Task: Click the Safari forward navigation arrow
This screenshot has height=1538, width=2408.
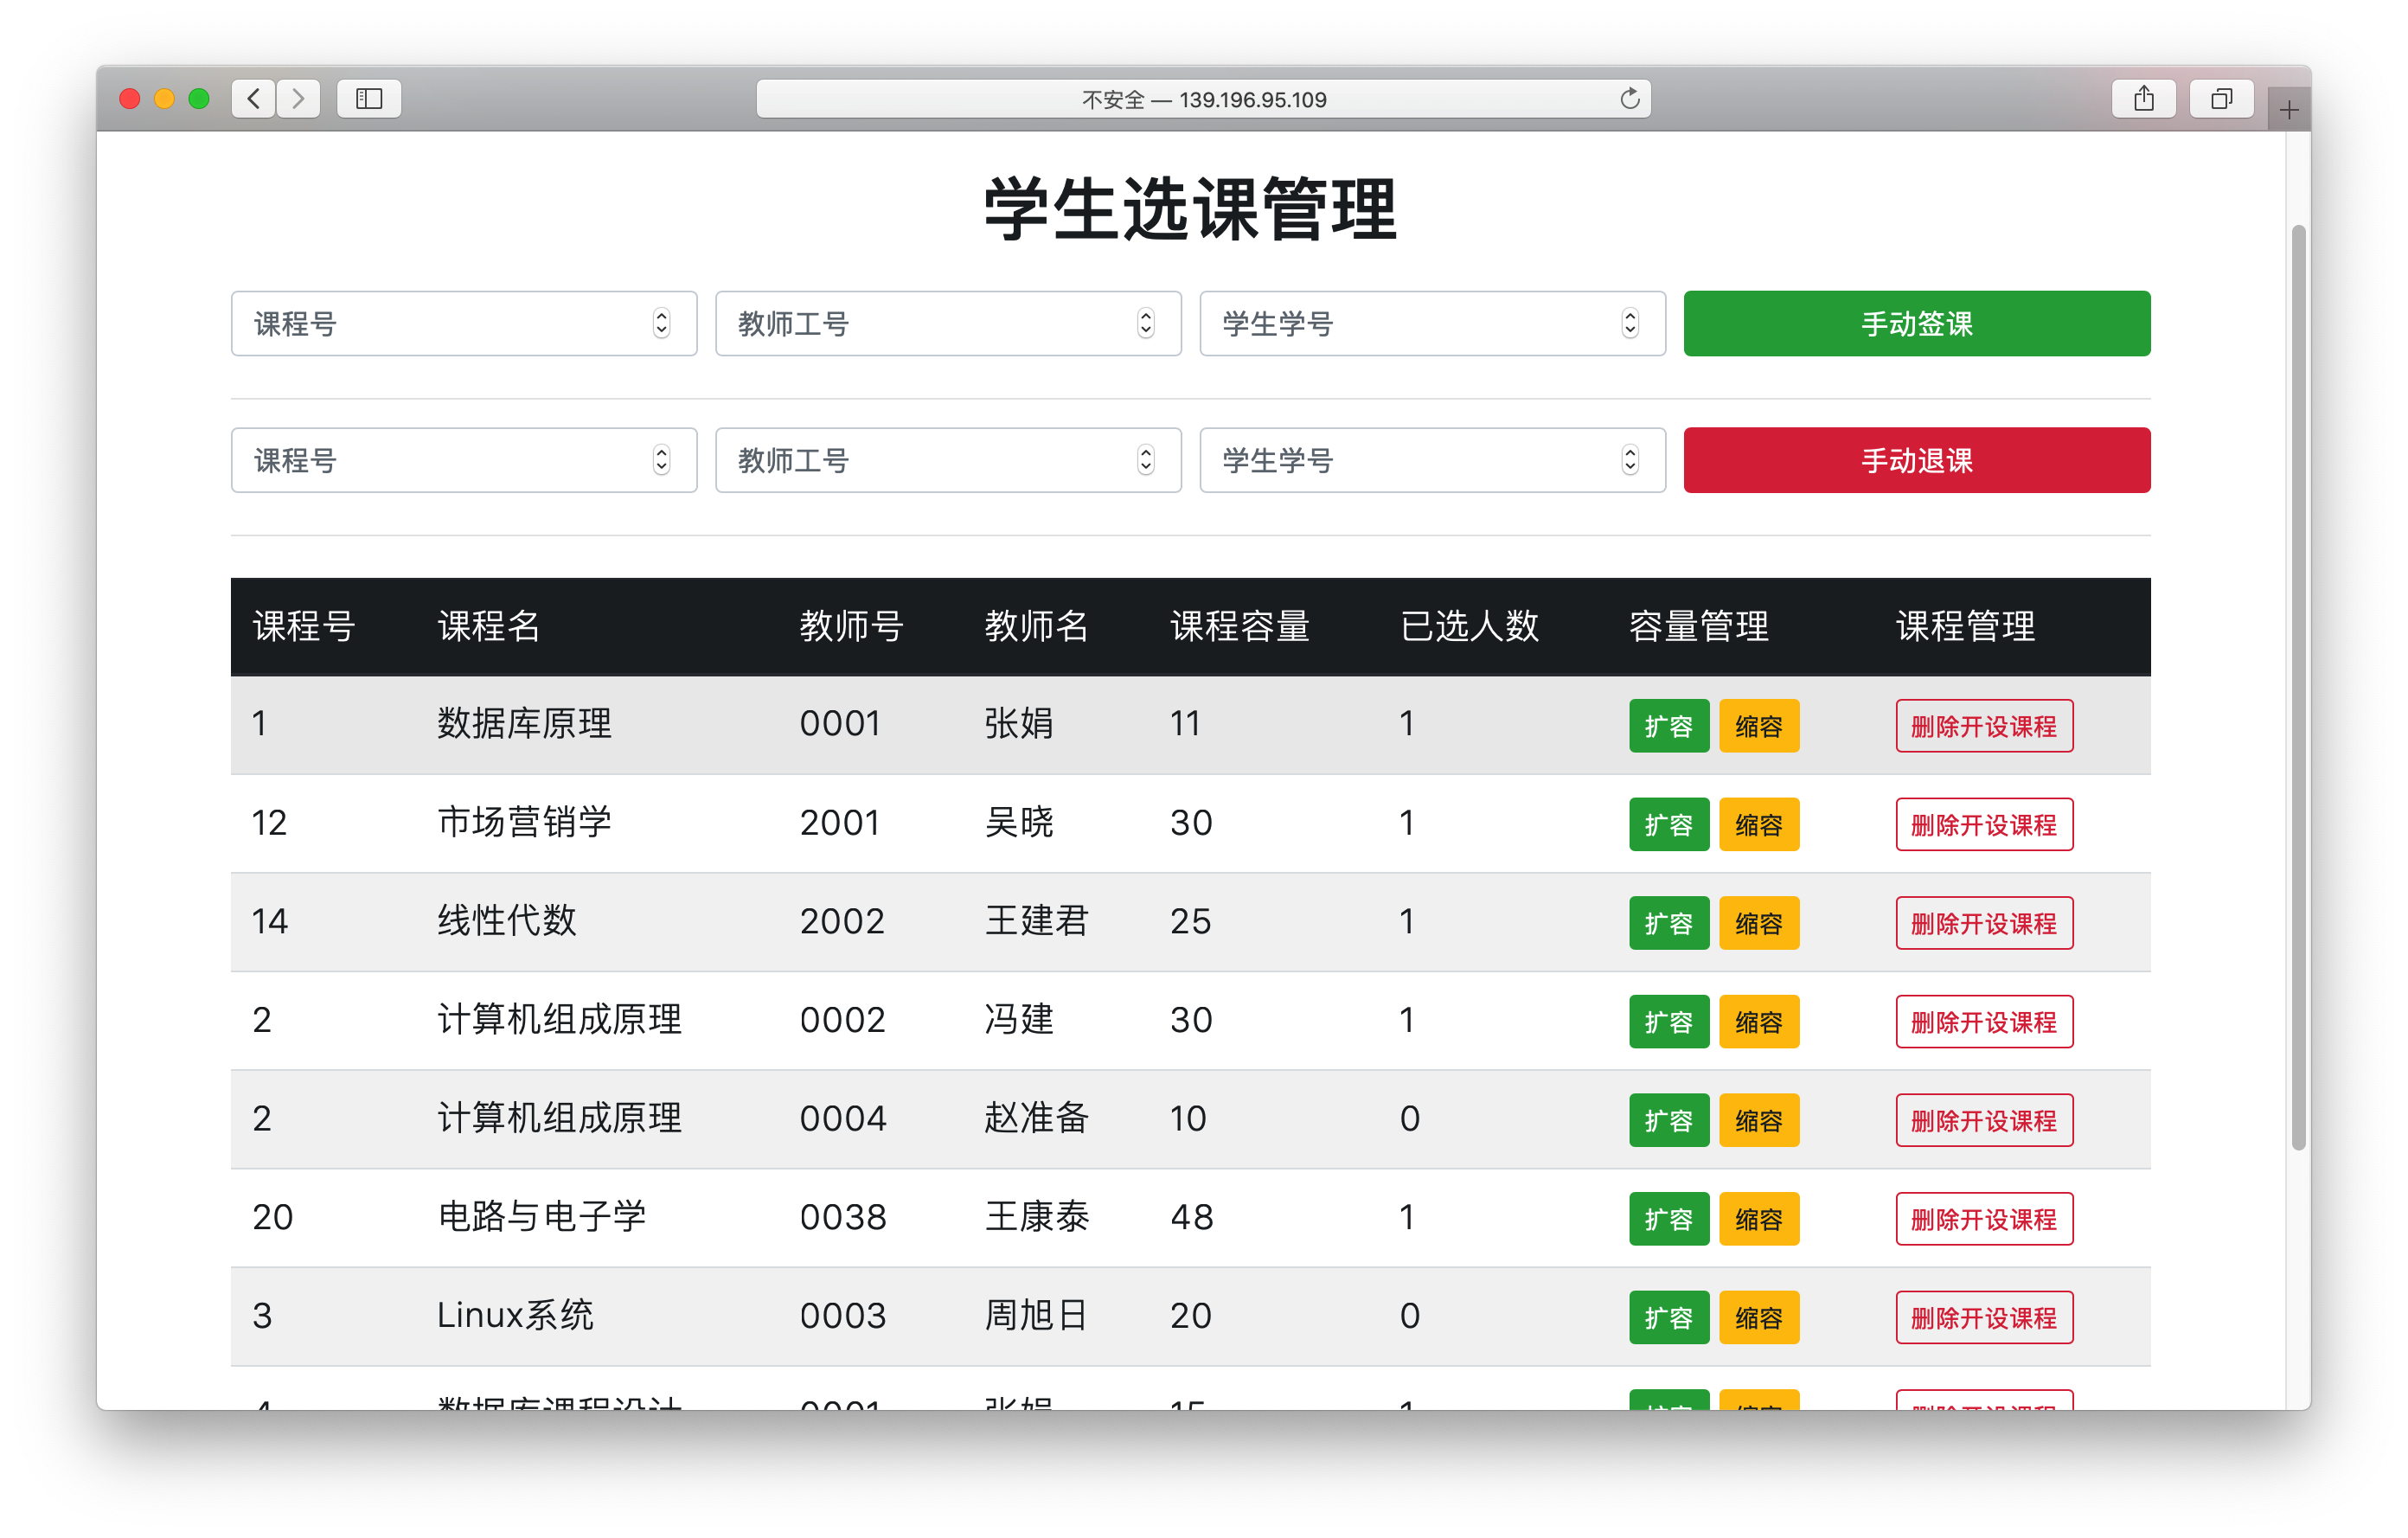Action: tap(298, 98)
